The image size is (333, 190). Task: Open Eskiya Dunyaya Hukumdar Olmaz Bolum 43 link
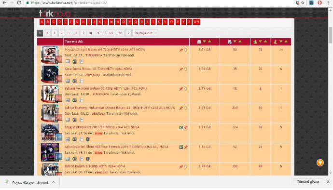(120, 108)
